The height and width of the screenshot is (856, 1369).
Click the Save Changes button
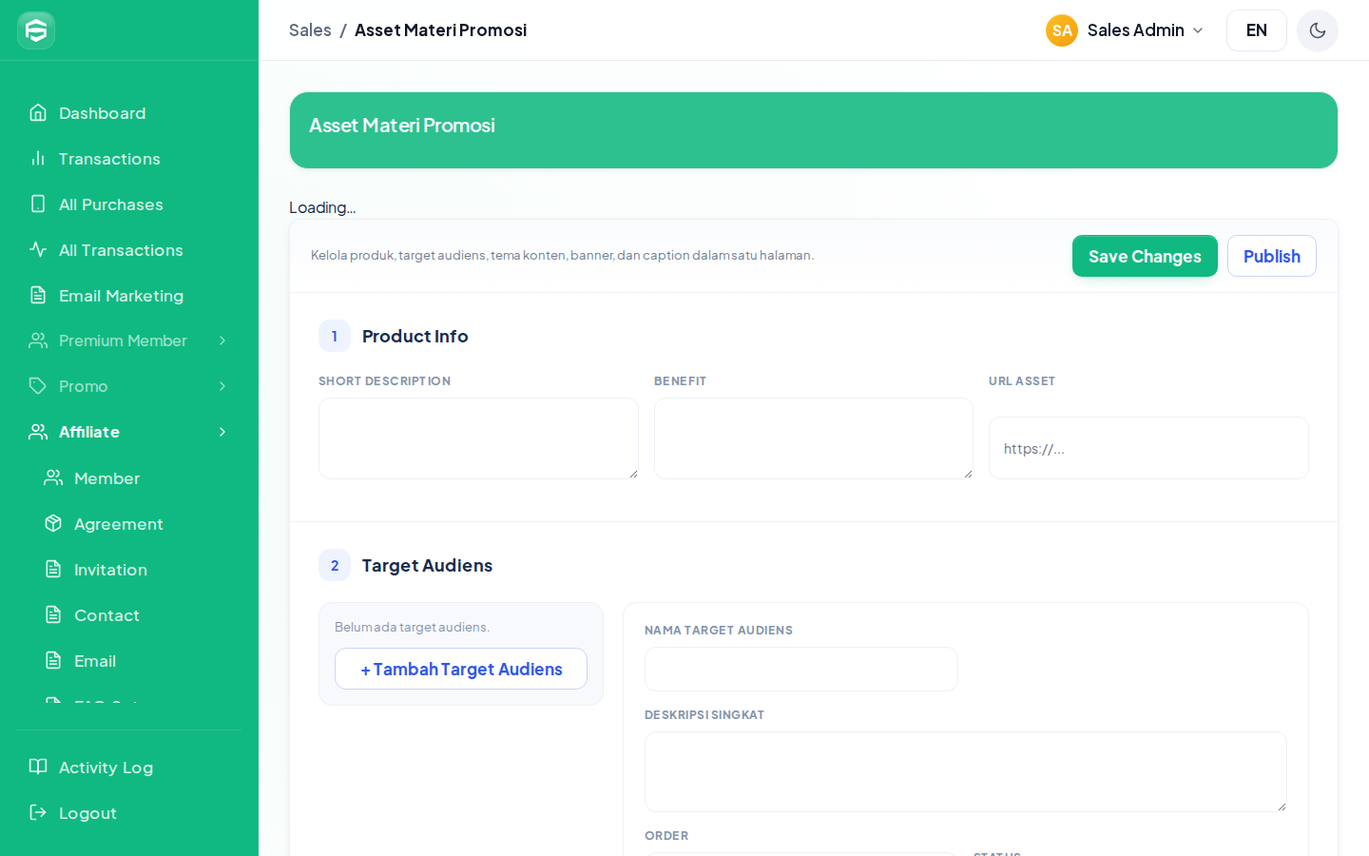pyautogui.click(x=1145, y=256)
